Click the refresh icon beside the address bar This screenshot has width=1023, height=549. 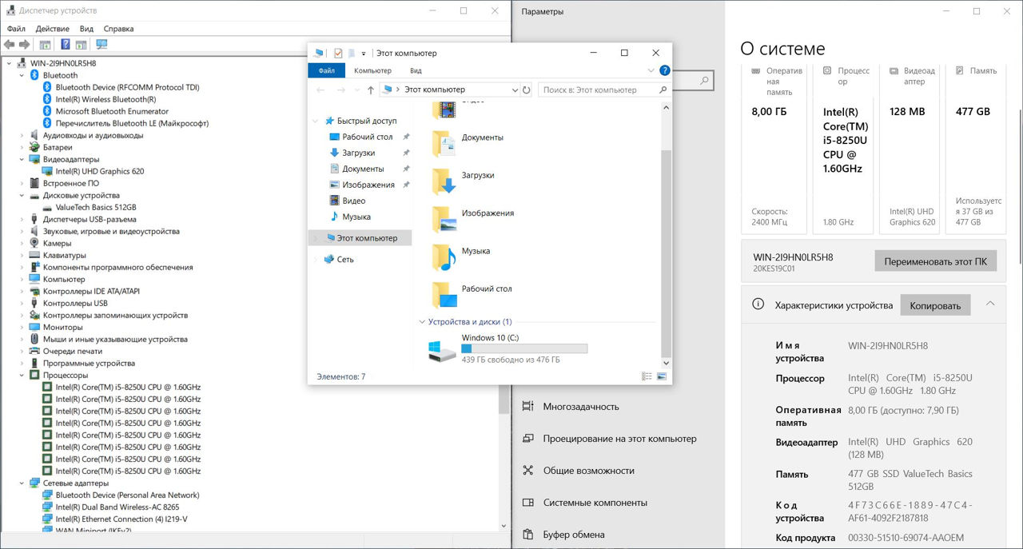pyautogui.click(x=526, y=90)
